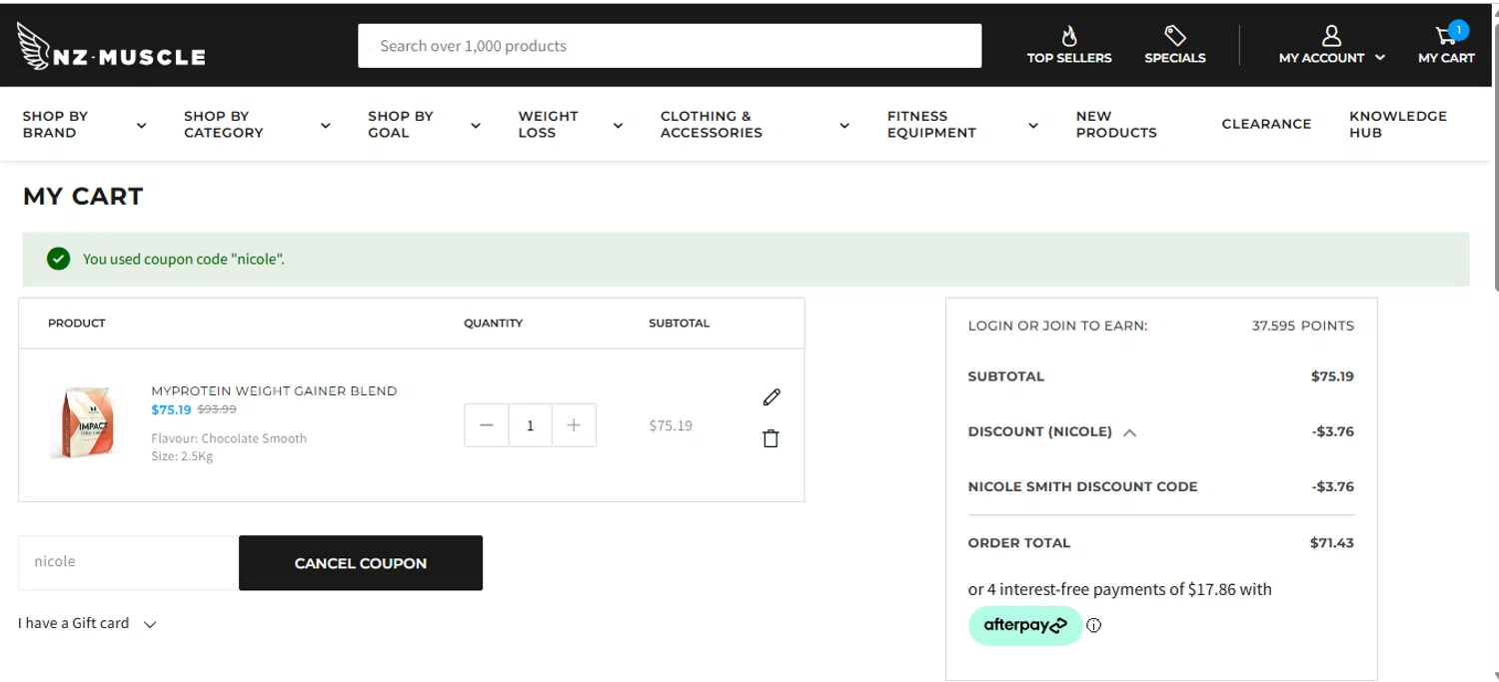Image resolution: width=1499 pixels, height=682 pixels.
Task: Click the You used coupon code message
Action: (x=184, y=259)
